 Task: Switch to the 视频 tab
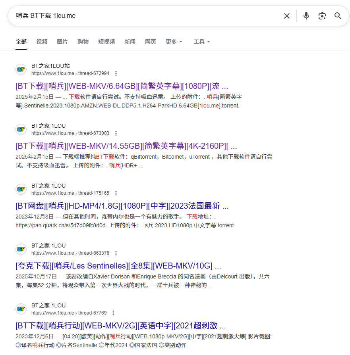[x=42, y=42]
